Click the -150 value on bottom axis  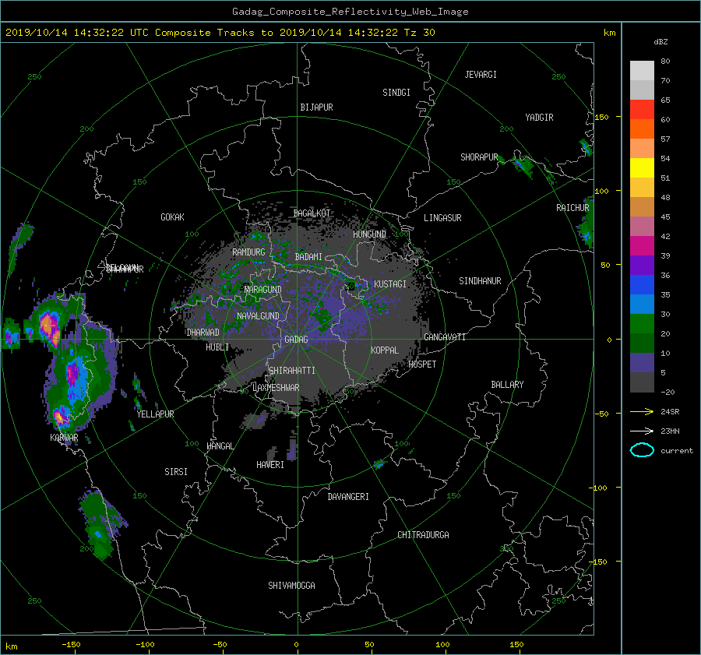(71, 644)
